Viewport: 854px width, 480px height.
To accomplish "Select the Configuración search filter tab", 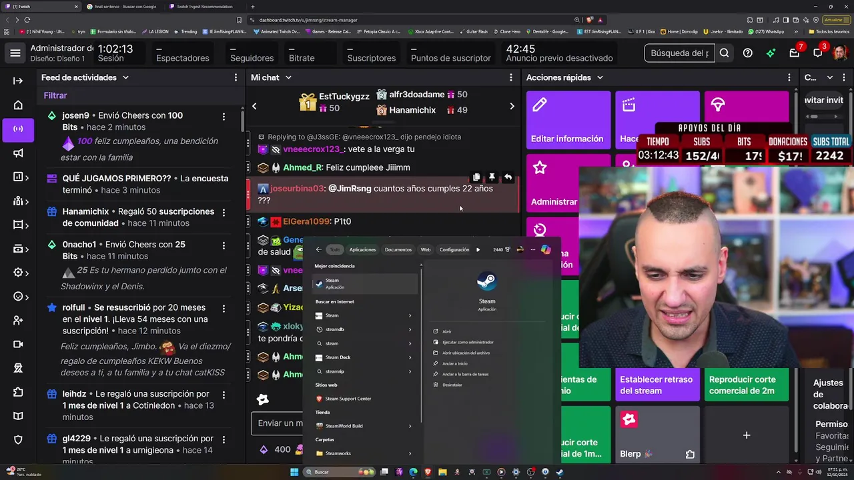I will point(454,249).
